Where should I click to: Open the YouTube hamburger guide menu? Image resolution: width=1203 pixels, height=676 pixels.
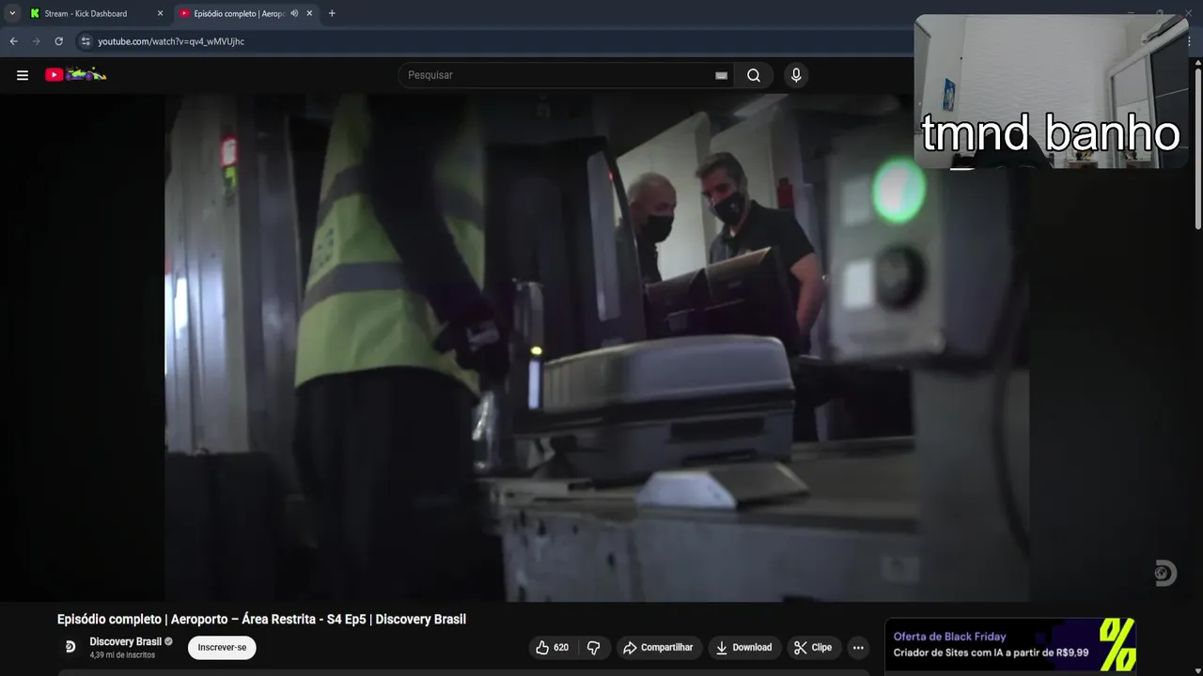(23, 75)
